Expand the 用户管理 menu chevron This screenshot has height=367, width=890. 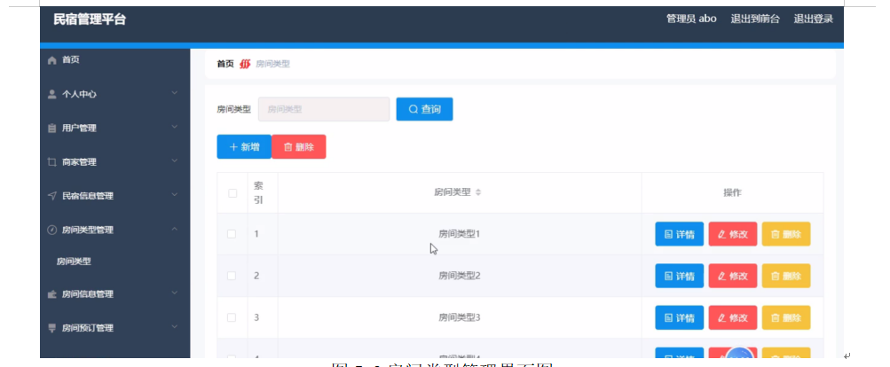pyautogui.click(x=174, y=127)
